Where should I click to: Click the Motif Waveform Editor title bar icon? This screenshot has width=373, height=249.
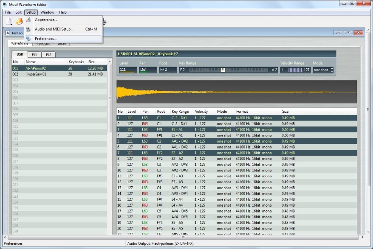(5, 5)
